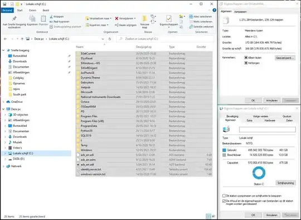Click Annuleren in Lokale schijf properties

tap(271, 215)
